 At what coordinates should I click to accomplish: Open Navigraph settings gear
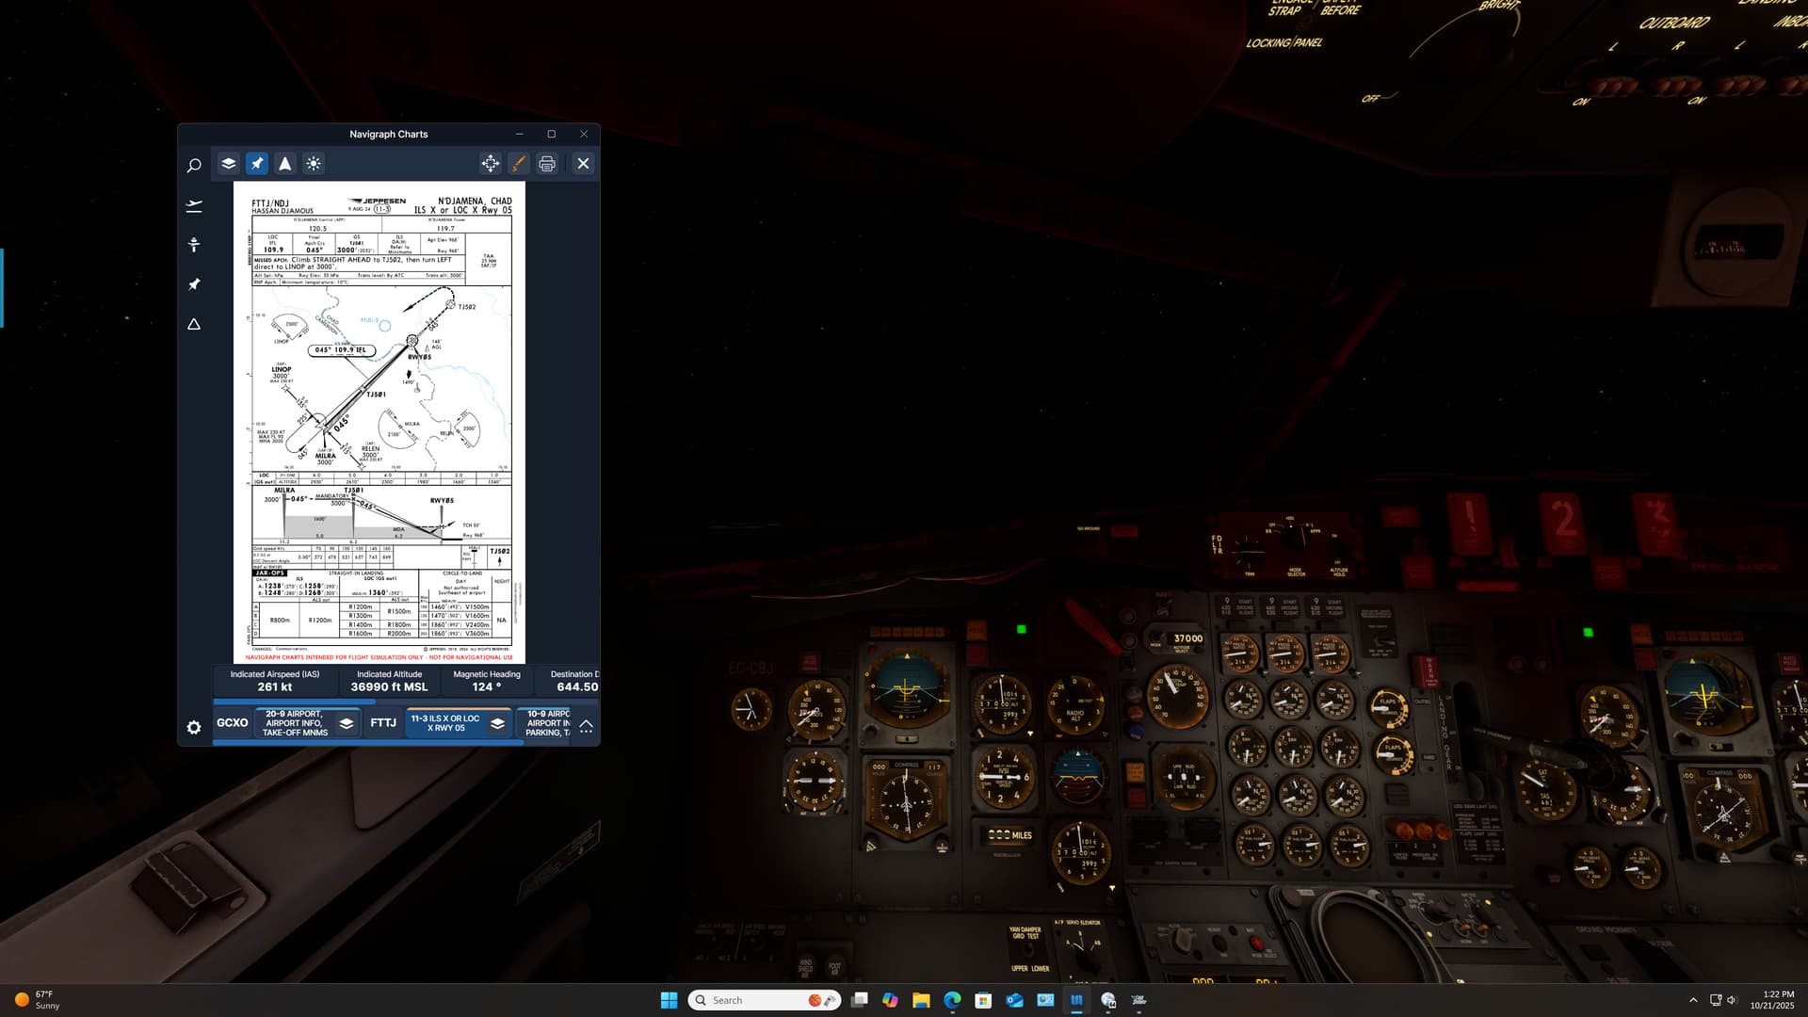pos(194,727)
